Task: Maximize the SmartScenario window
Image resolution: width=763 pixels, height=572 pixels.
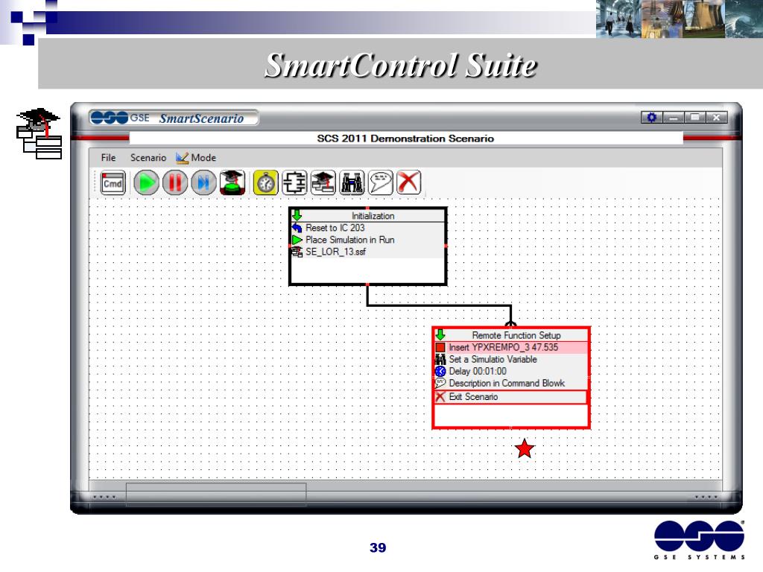Action: coord(695,117)
